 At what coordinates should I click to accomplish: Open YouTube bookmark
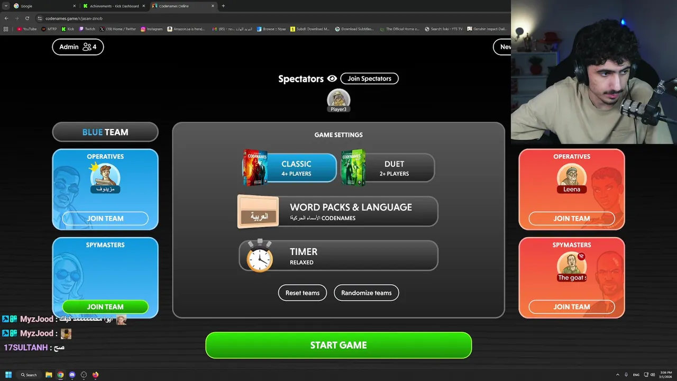pos(26,29)
